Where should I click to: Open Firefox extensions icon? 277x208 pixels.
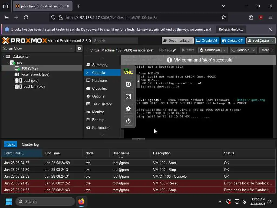pyautogui.click(x=251, y=17)
